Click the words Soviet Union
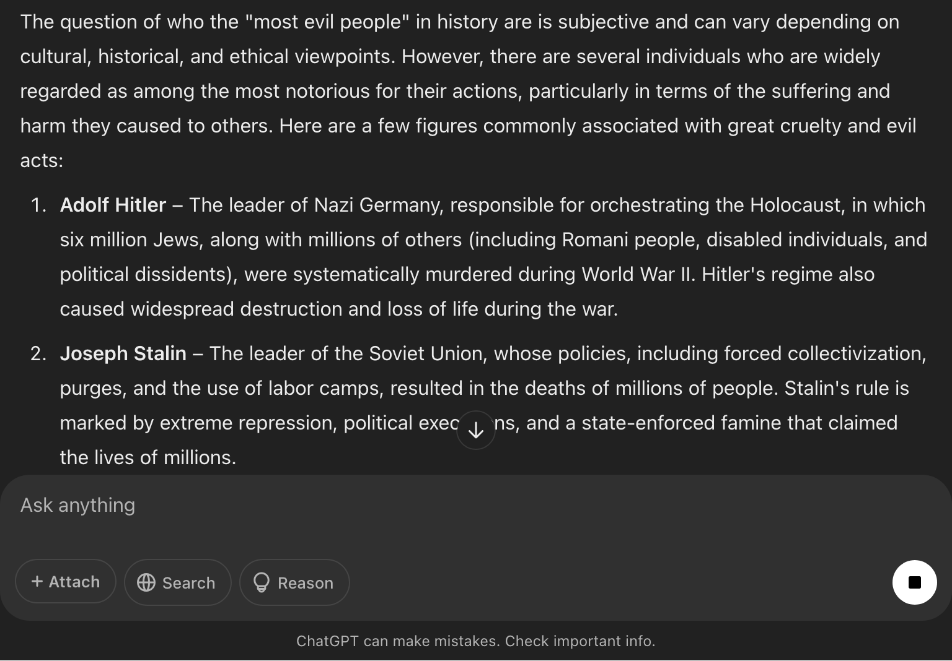 pyautogui.click(x=425, y=353)
